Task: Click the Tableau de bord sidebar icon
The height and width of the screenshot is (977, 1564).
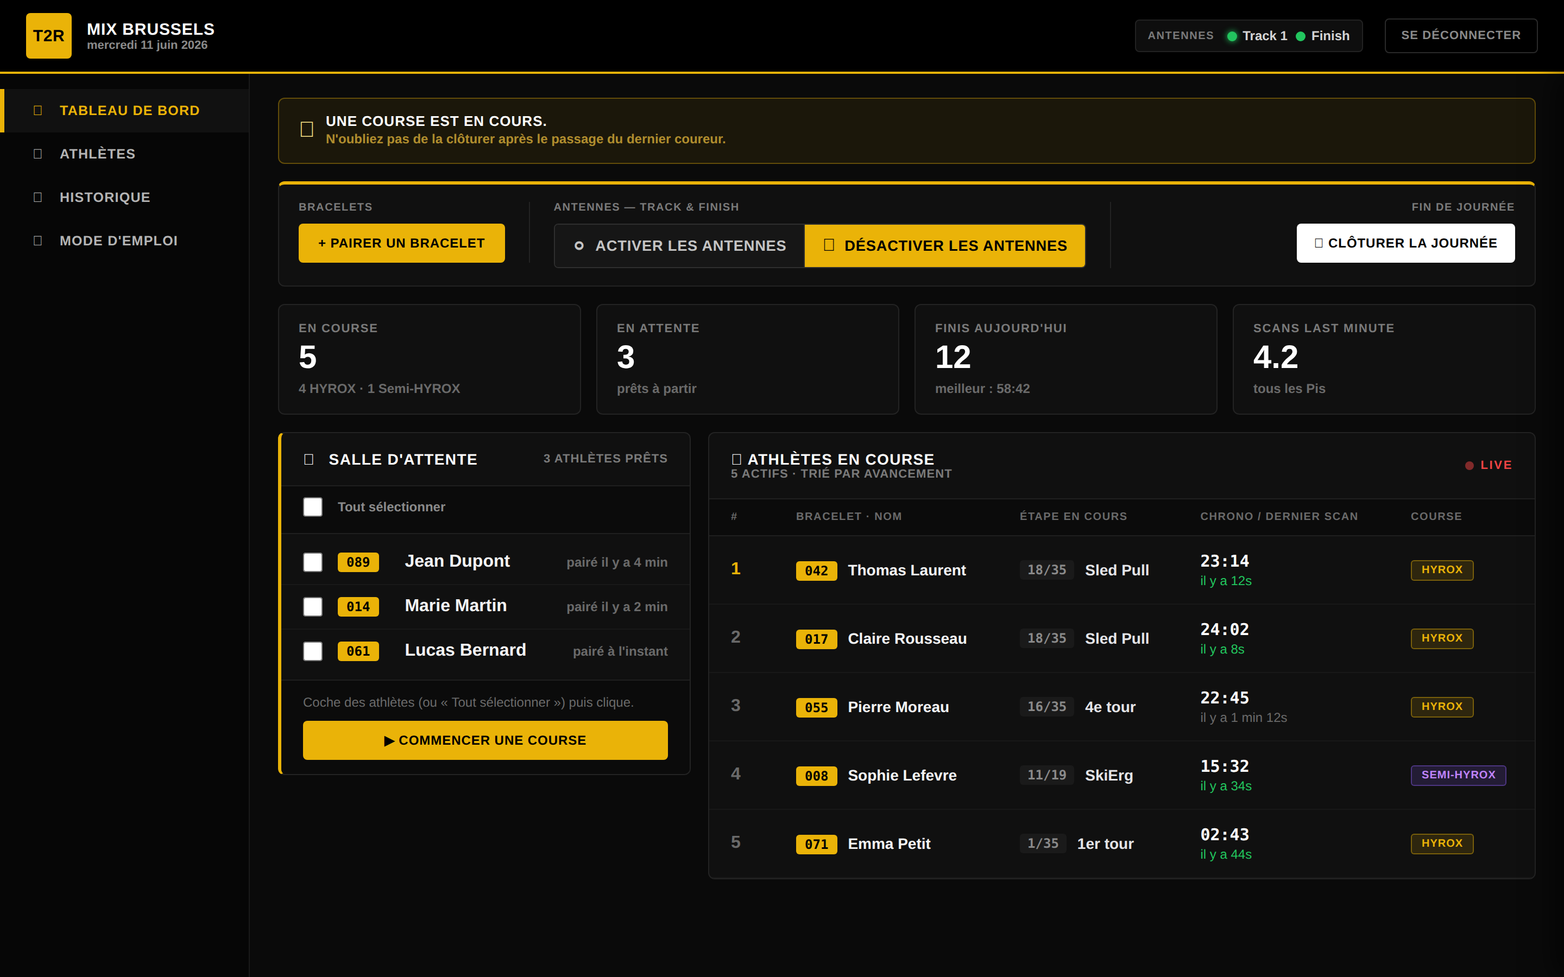Action: (x=37, y=111)
